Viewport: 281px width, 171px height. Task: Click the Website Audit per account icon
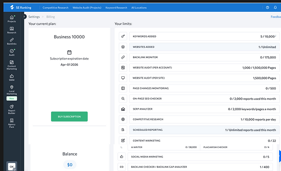coord(123,67)
